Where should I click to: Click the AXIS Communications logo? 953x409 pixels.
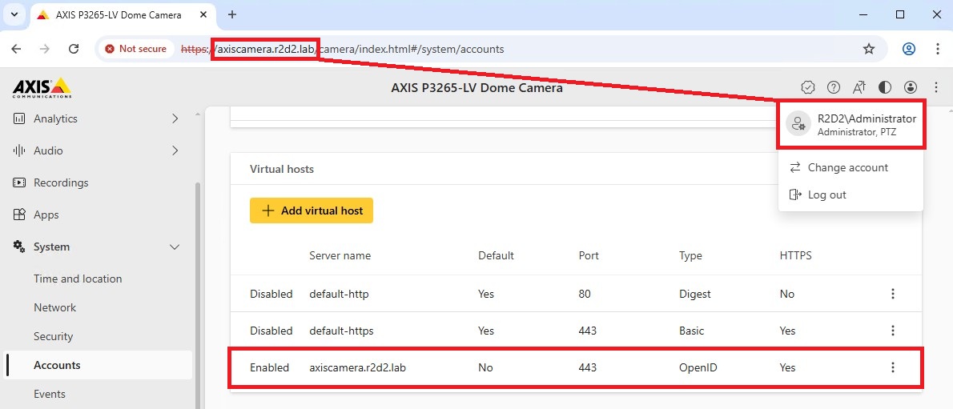(42, 88)
